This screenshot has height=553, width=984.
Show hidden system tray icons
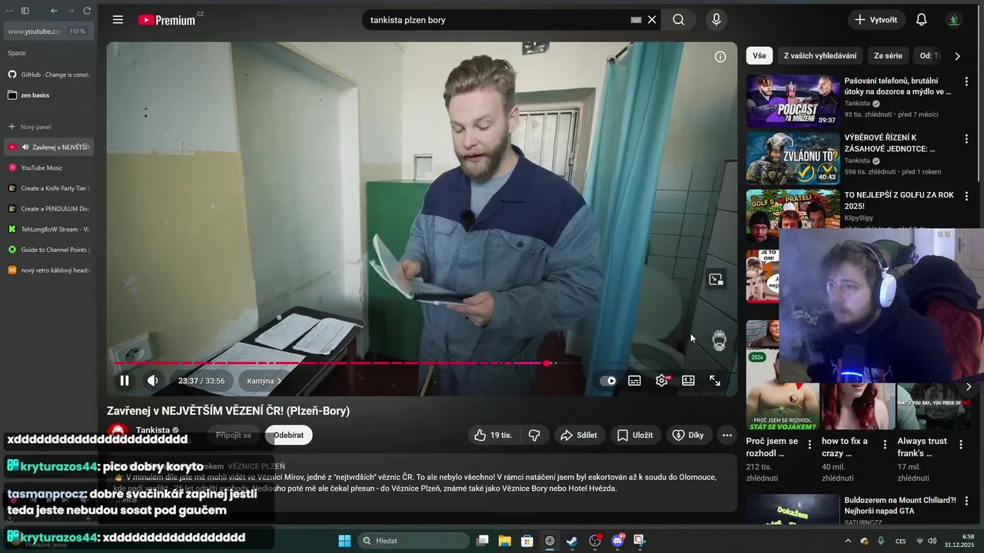(x=848, y=541)
